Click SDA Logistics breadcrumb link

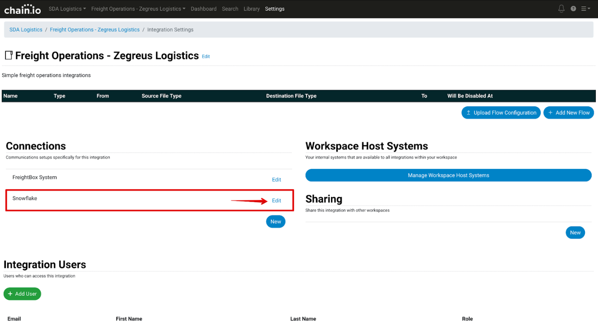click(26, 30)
